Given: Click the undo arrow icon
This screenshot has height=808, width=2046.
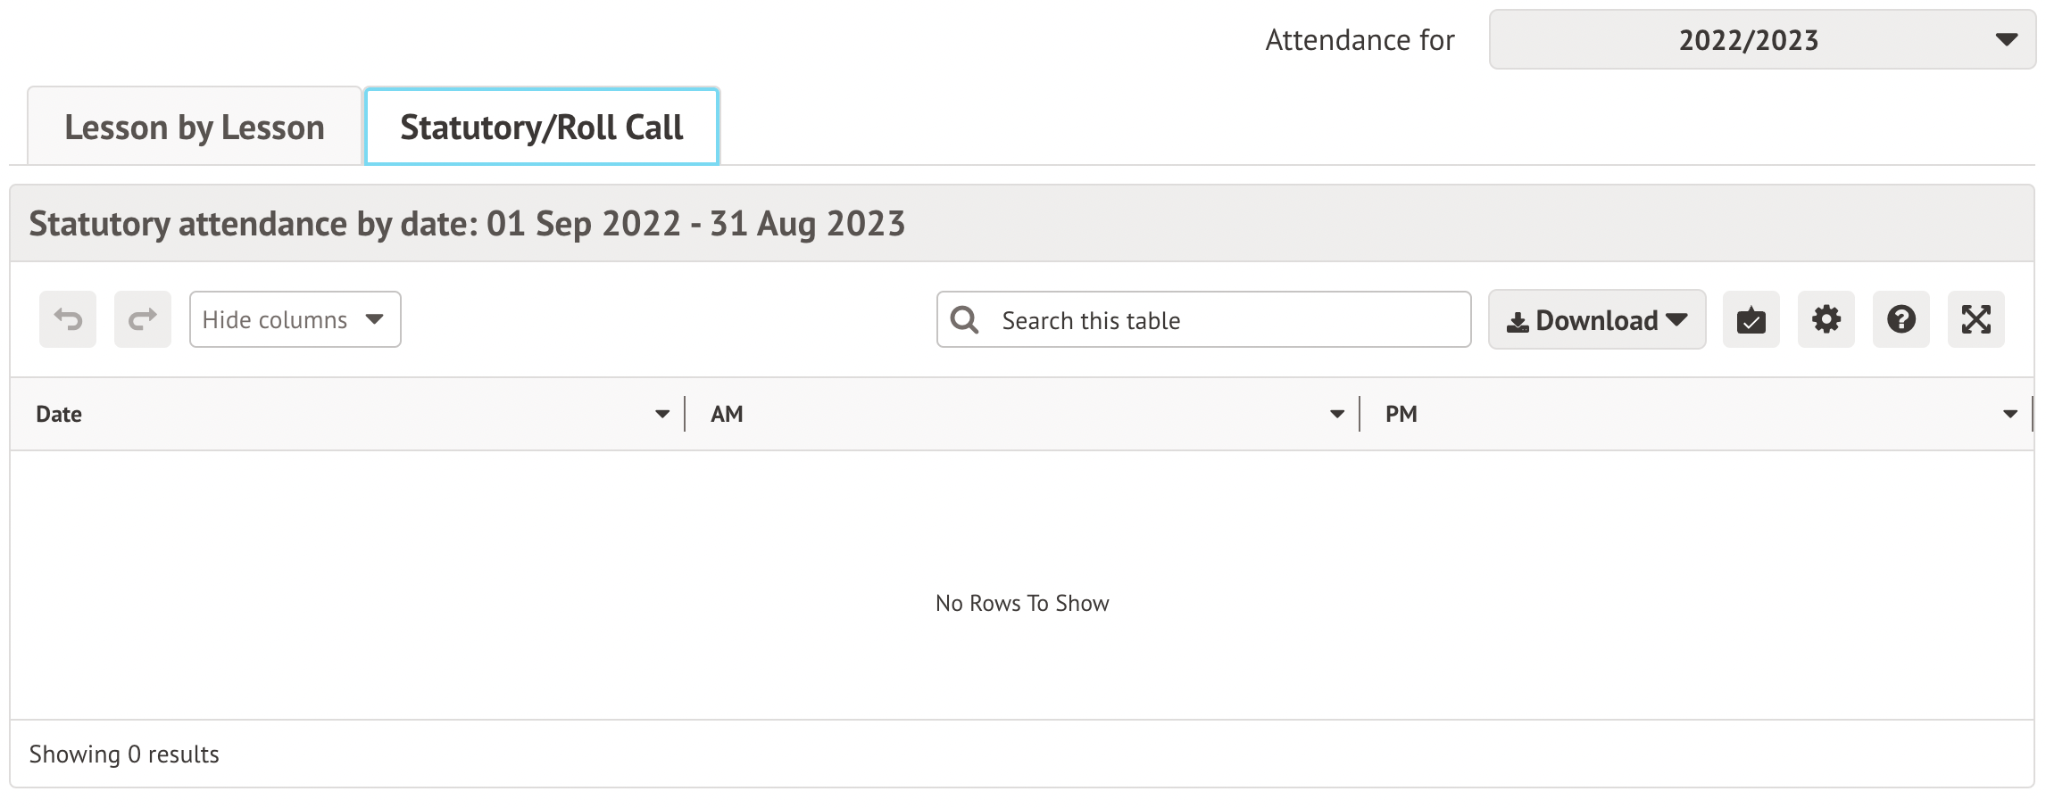Looking at the screenshot, I should (x=68, y=319).
